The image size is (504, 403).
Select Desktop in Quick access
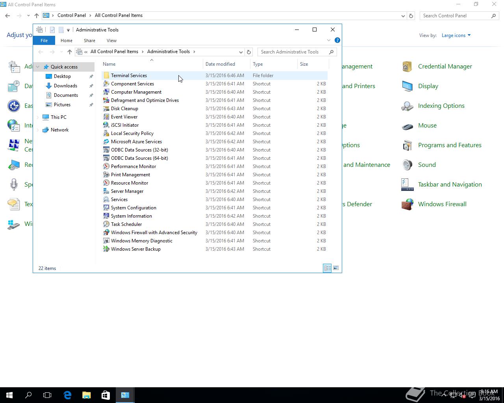pyautogui.click(x=62, y=76)
